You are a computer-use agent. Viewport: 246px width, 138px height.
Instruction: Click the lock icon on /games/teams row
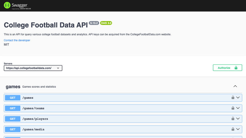point(233,108)
